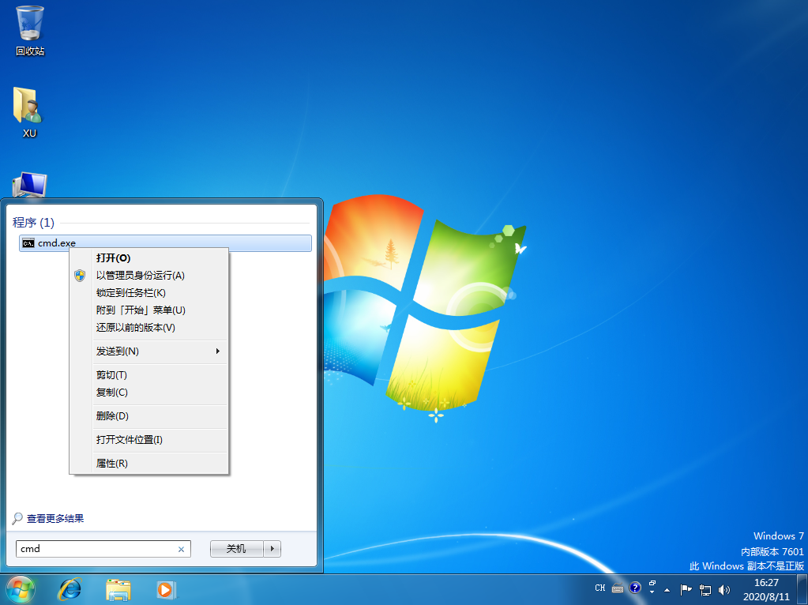Select cmd.exe search result
The image size is (808, 605).
pos(165,242)
